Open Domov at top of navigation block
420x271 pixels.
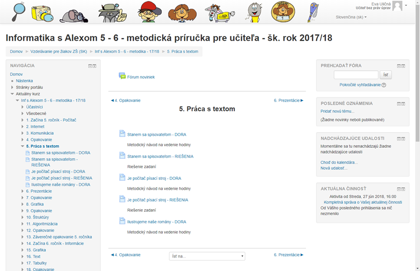tap(16, 74)
